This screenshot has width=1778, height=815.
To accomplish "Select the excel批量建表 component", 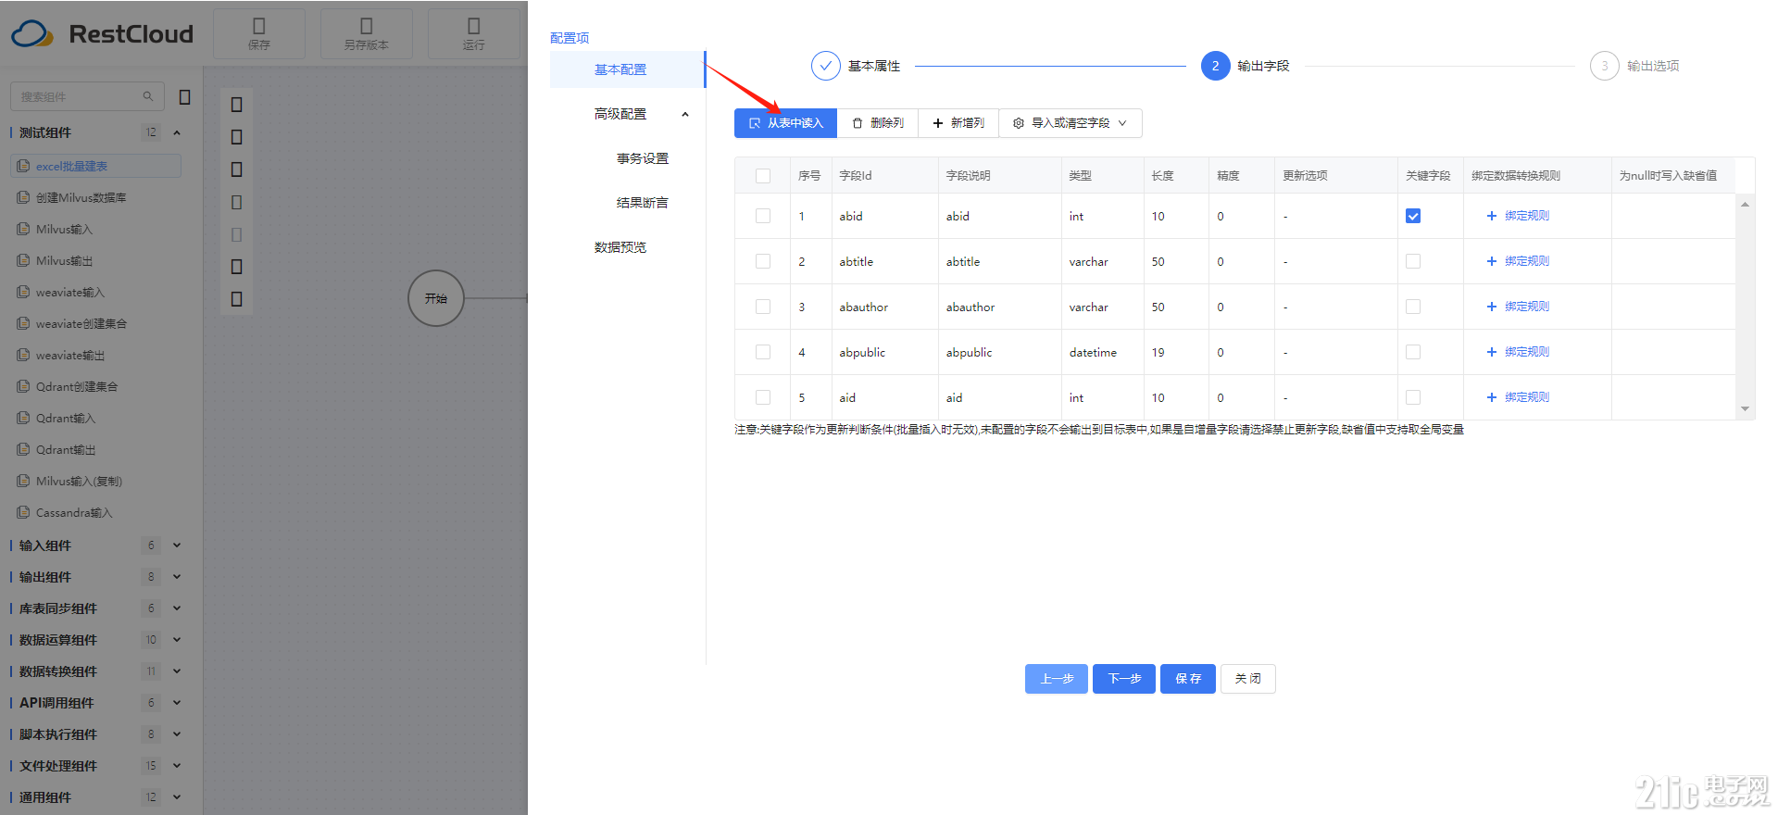I will coord(95,166).
